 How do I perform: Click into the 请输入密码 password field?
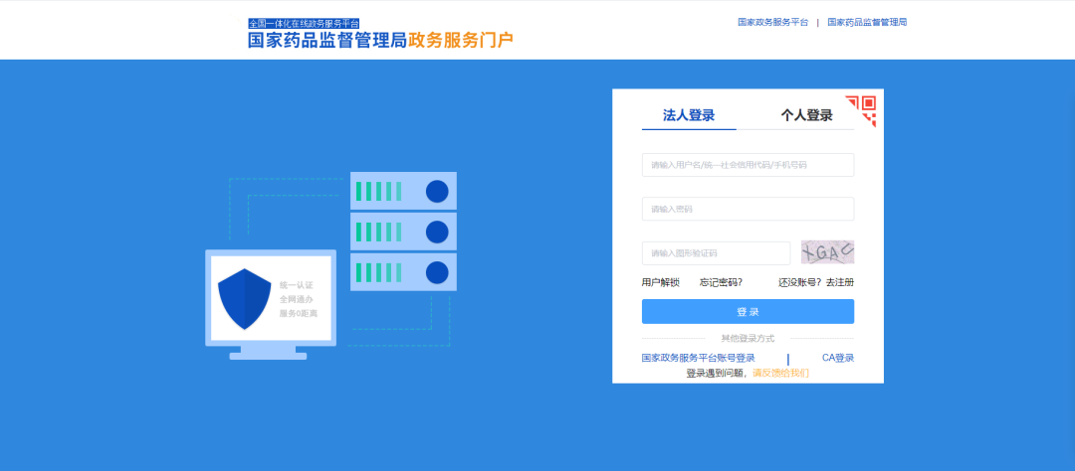tap(748, 209)
